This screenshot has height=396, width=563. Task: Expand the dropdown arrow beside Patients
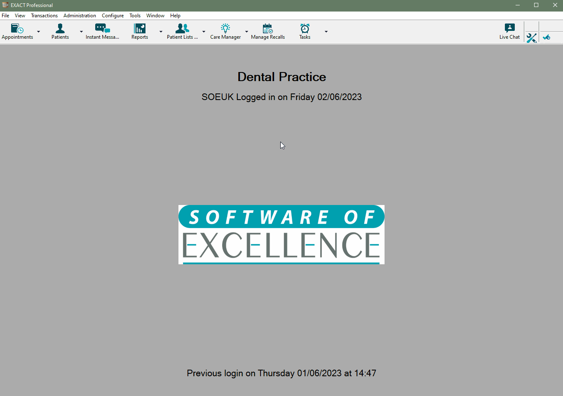click(x=81, y=32)
